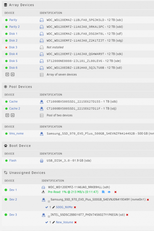154x231 pixels.
Task: Click the preclear icon beside Pre-Read status
Action: [43, 192]
